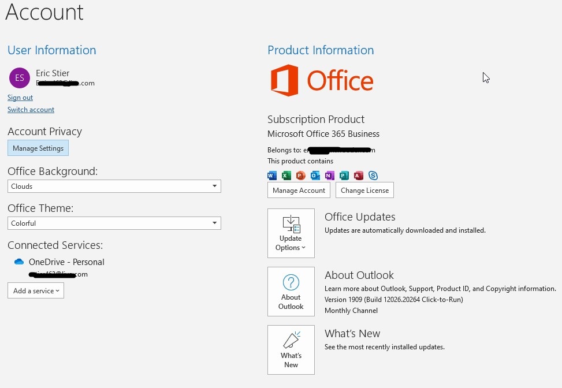Screen dimensions: 562x388
Task: Click the Product Information heading
Action: click(321, 50)
